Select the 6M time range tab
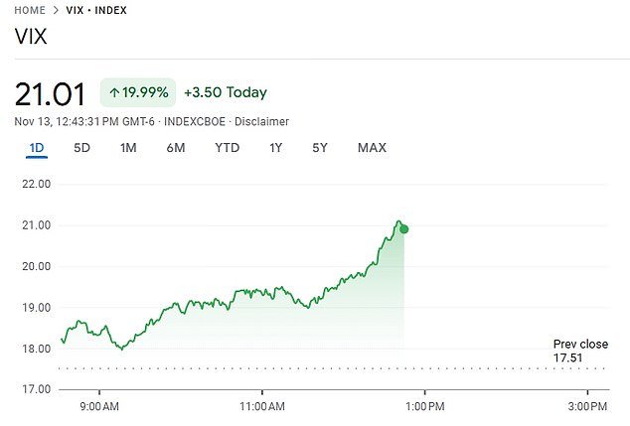 176,148
